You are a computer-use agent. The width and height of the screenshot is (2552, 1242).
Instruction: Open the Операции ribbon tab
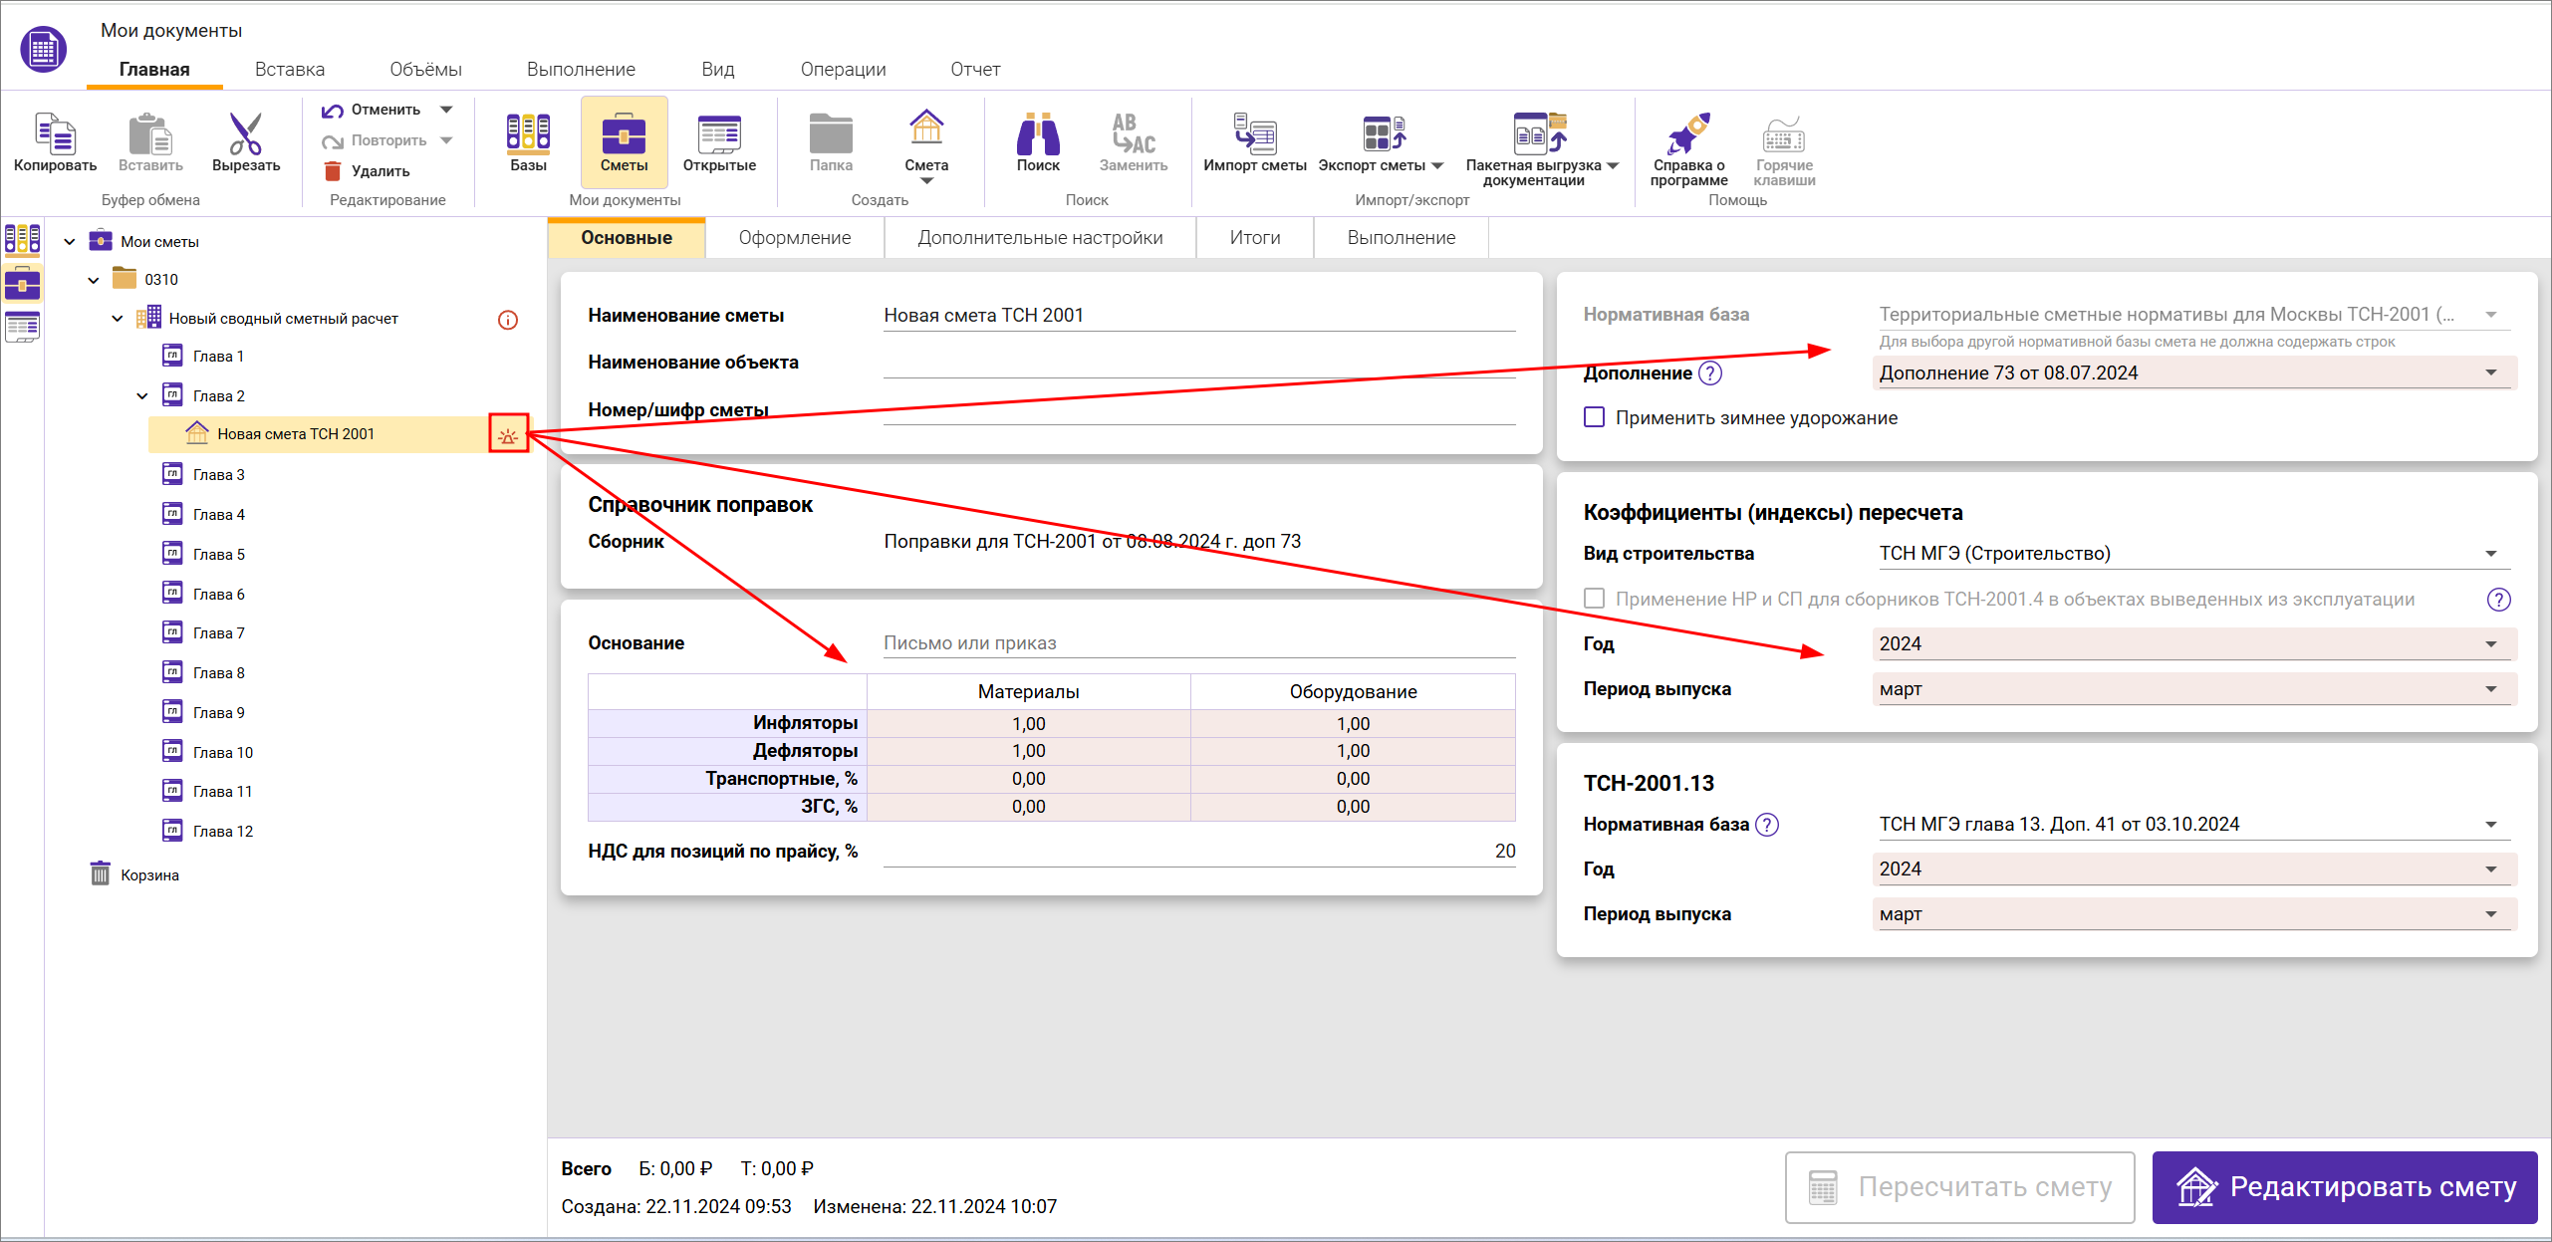[842, 70]
